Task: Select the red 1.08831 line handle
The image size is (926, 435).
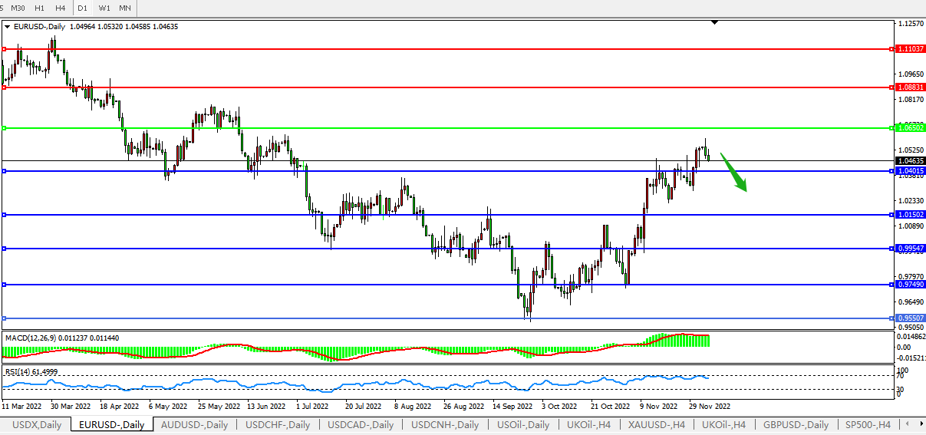Action: pos(4,87)
